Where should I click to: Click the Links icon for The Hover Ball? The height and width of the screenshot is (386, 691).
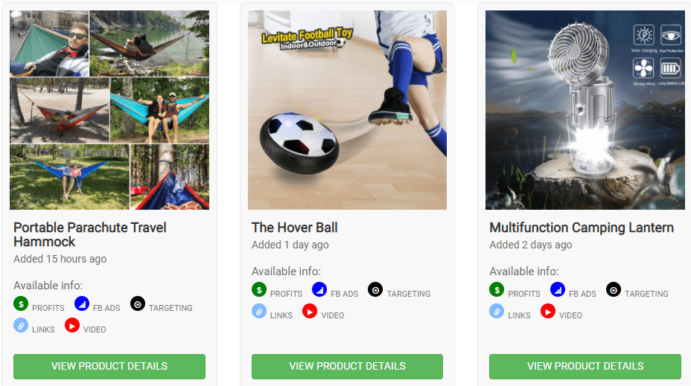click(x=259, y=311)
